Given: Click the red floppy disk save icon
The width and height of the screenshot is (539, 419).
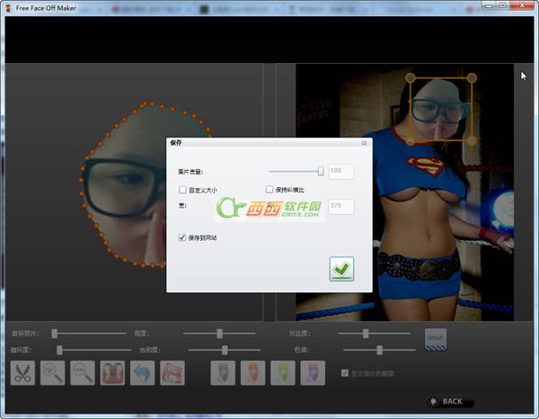Looking at the screenshot, I should click(172, 373).
